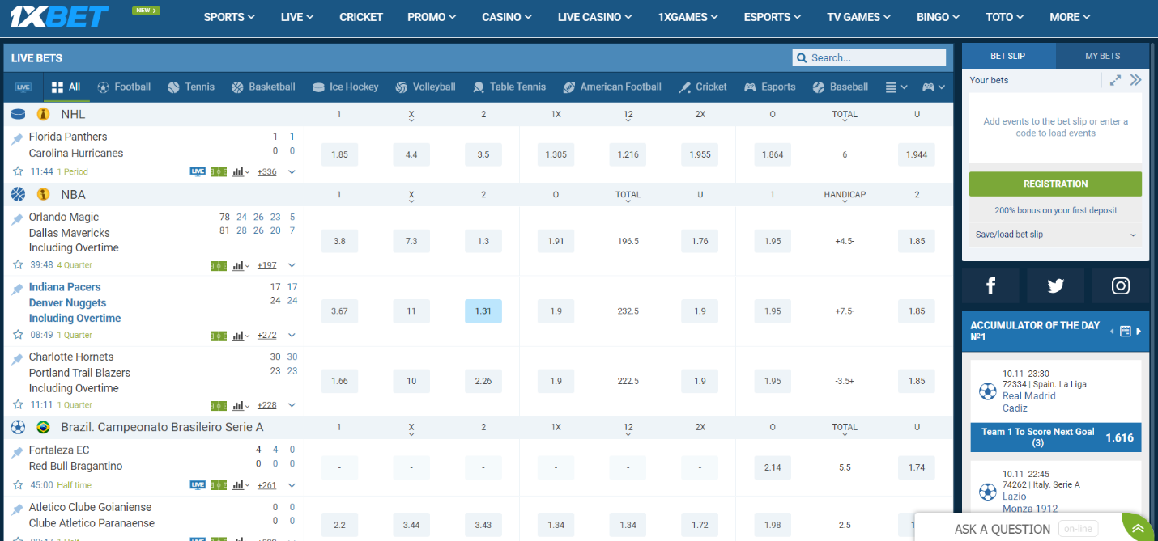The width and height of the screenshot is (1158, 541).
Task: Deselect the highlighted 1.31 Denver Nuggets odds
Action: click(x=483, y=311)
